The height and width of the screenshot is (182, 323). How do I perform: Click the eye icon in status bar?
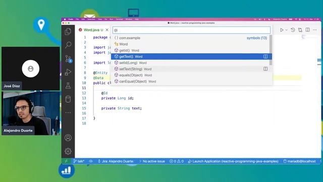click(91, 161)
